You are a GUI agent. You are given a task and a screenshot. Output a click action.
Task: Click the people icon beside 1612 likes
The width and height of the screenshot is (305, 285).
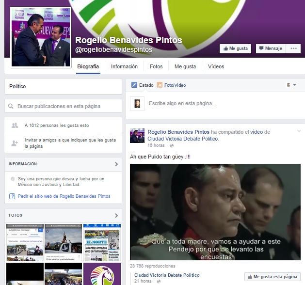(x=15, y=126)
